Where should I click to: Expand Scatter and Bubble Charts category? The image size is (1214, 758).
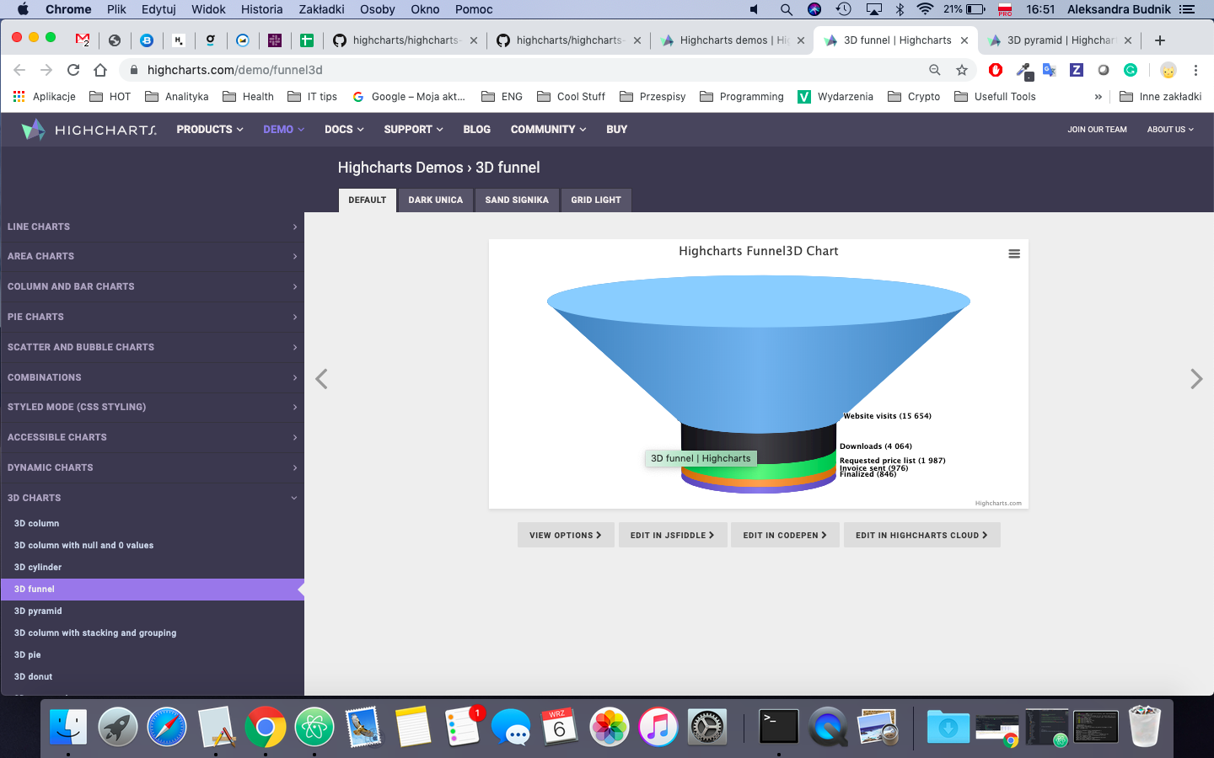(152, 347)
